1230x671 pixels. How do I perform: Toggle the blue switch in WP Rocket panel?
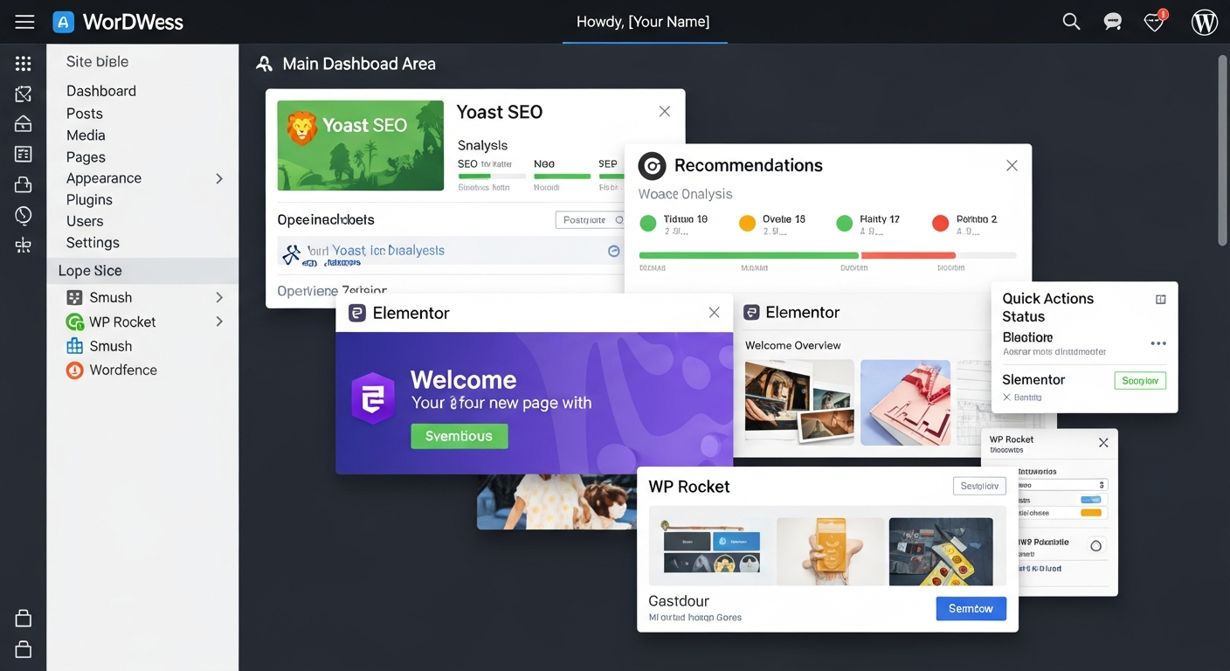1091,500
